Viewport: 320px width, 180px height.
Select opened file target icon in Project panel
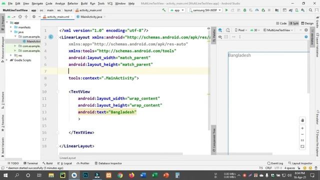pos(20,16)
